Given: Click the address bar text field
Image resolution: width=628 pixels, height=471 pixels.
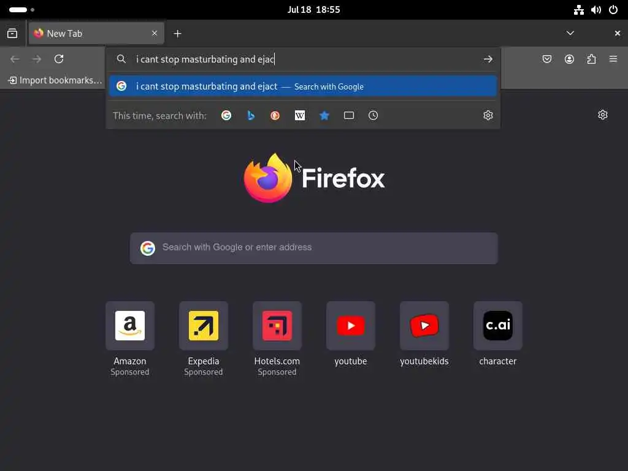Looking at the screenshot, I should click(x=304, y=59).
